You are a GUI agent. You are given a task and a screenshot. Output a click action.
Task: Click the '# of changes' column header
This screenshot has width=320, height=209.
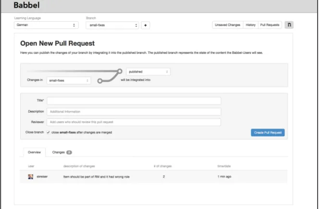(163, 166)
